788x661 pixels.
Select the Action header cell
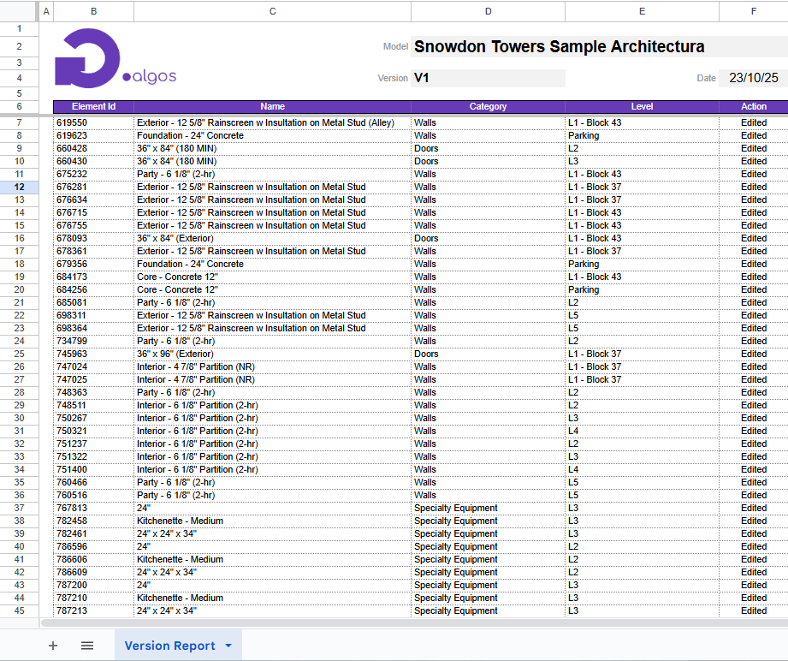(753, 106)
